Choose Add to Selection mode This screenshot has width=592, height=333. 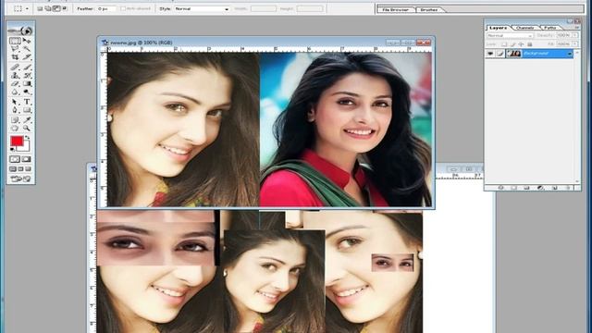(48, 8)
